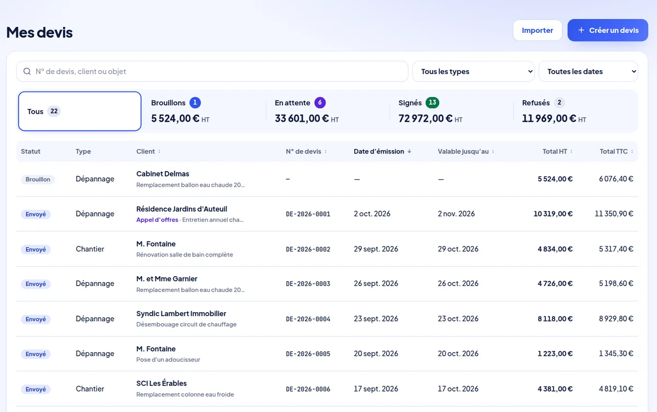Viewport: 657px width, 412px height.
Task: Open the Refusés tab
Action: (575, 111)
